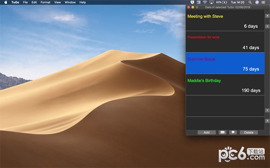Image resolution: width=270 pixels, height=168 pixels.
Task: Open the File menu
Action: tap(25, 2)
